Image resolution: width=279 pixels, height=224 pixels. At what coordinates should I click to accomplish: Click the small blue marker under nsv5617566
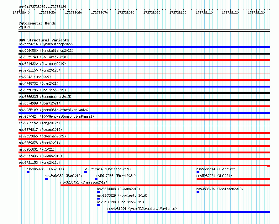click(96, 179)
